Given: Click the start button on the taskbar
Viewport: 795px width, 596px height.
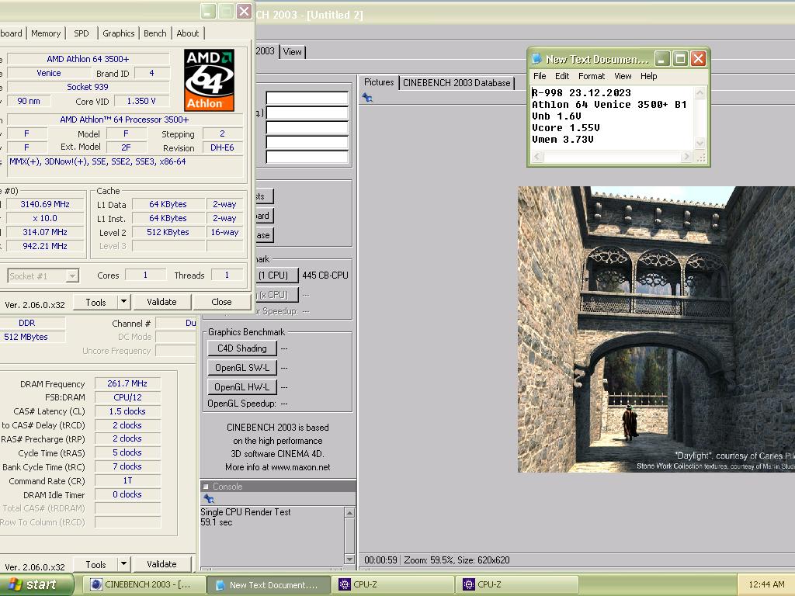Looking at the screenshot, I should click(36, 584).
